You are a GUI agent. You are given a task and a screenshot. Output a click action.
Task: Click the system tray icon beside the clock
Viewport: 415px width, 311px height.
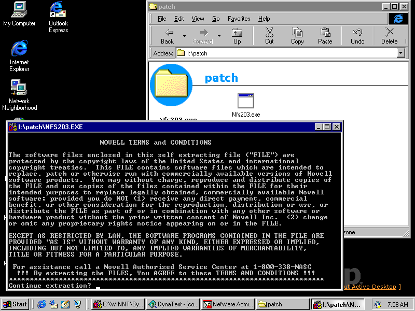click(x=378, y=304)
